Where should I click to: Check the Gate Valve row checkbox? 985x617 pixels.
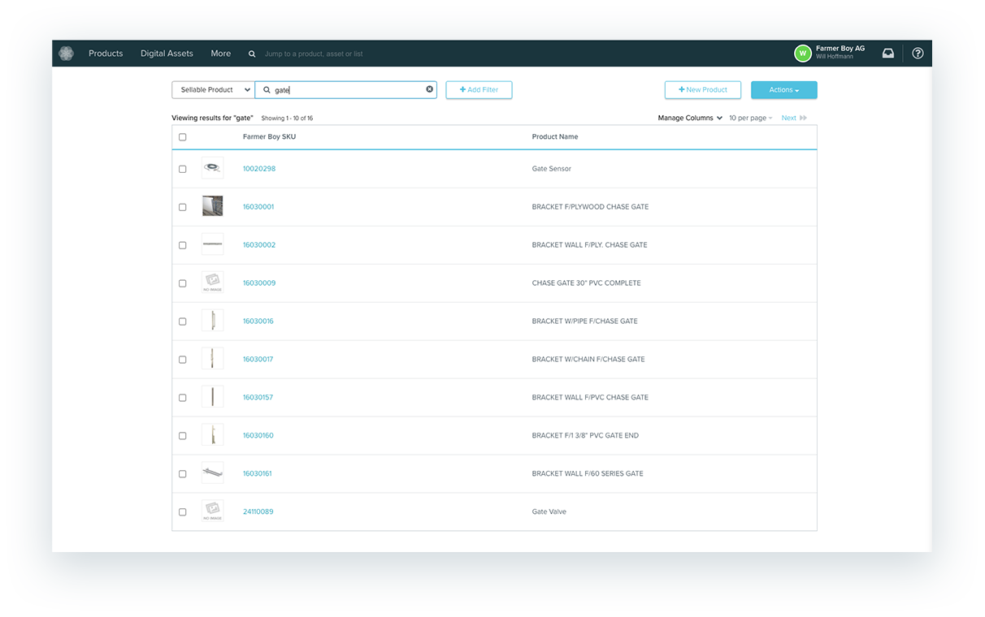tap(182, 512)
